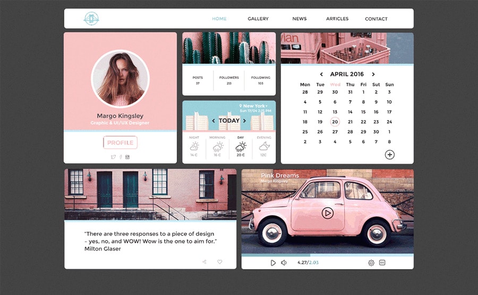
Task: Select the DAY weather icon at 20 C
Action: click(x=241, y=147)
